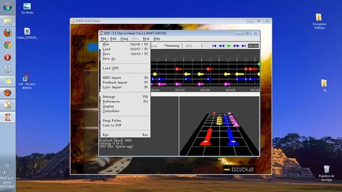Viewport: 342px width, 192px height.
Task: Choose Load from the File menu
Action: point(125,49)
